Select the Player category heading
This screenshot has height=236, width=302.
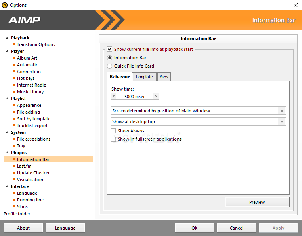click(x=17, y=51)
